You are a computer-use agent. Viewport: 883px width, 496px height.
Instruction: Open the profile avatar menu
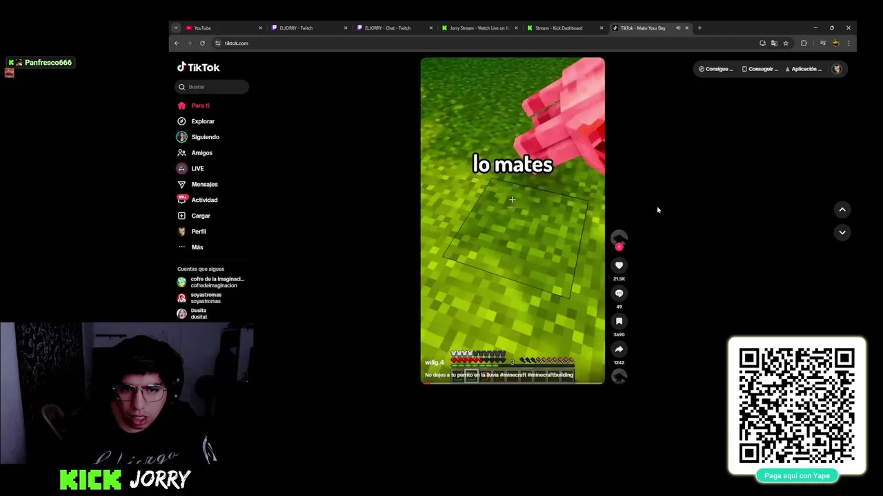click(x=837, y=69)
